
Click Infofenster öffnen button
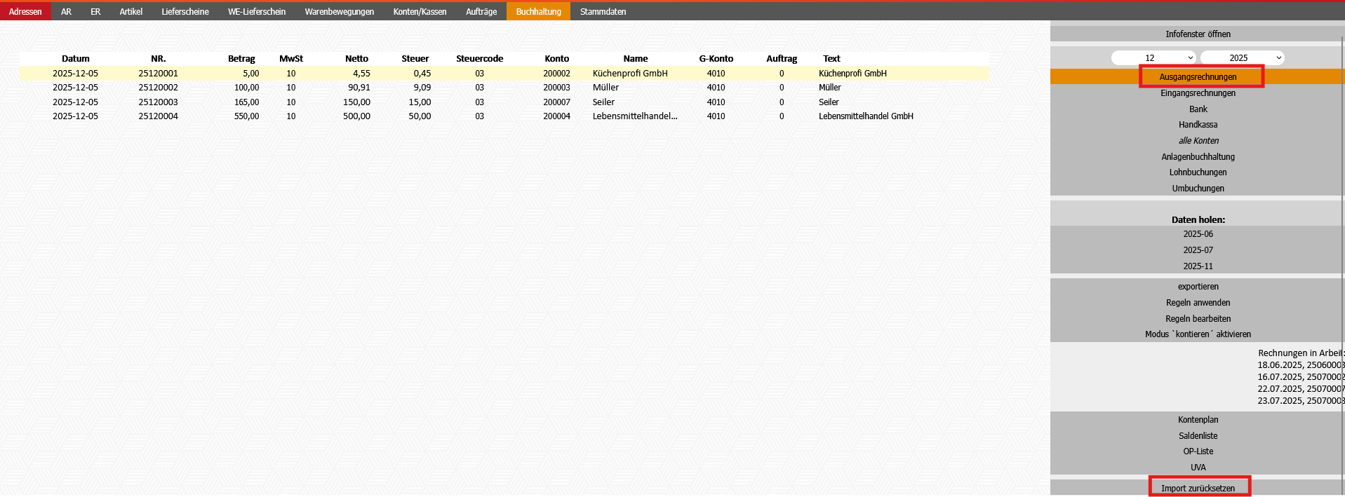[x=1197, y=34]
